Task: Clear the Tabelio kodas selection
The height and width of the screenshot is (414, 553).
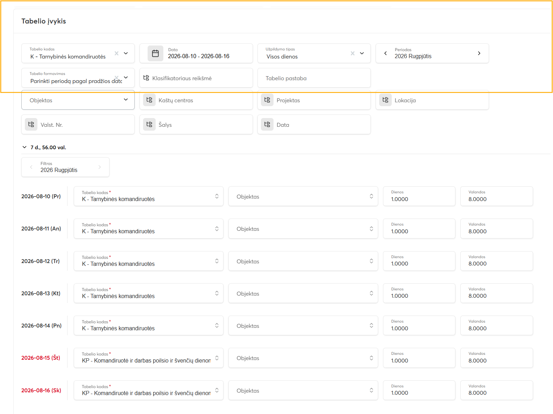Action: pyautogui.click(x=116, y=53)
